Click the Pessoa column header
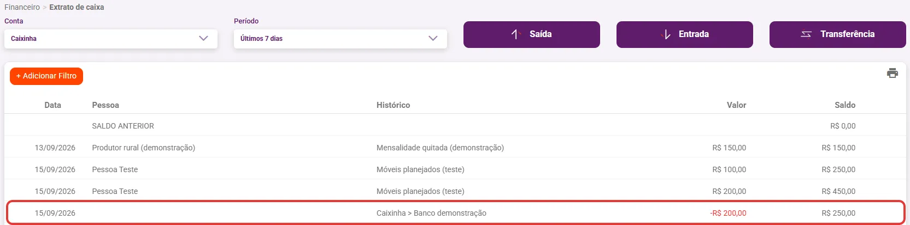 point(105,105)
